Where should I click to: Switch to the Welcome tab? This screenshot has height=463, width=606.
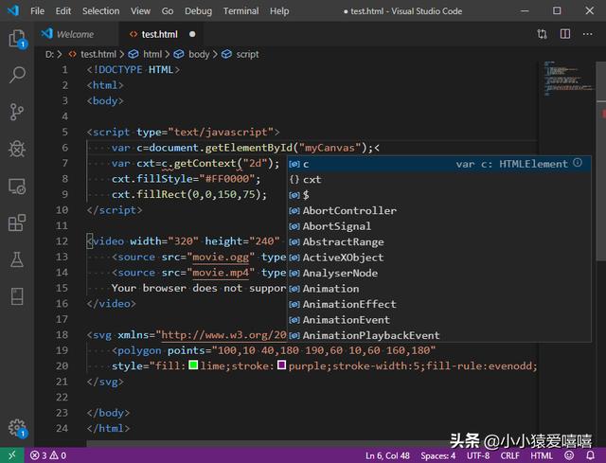click(75, 34)
